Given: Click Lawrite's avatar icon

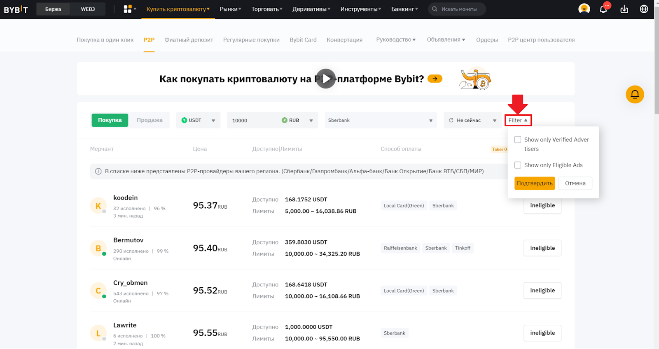Looking at the screenshot, I should [x=98, y=333].
